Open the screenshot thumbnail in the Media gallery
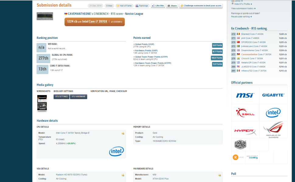295x182 pixels. point(42,103)
